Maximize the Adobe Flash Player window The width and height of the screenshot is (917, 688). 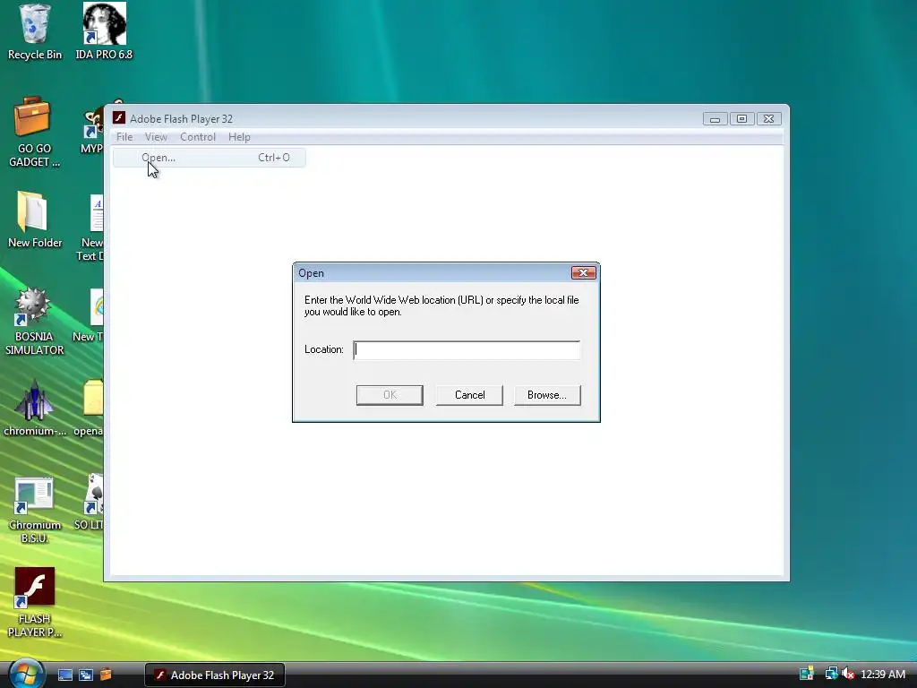pyautogui.click(x=741, y=119)
